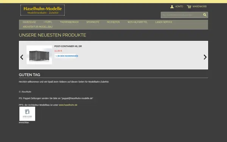Image resolution: width=227 pixels, height=142 pixels.
Task: Click the Herzlich willkommen welcome sentence
Action: pos(64,82)
